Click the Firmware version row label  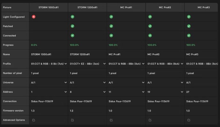tap(13, 111)
